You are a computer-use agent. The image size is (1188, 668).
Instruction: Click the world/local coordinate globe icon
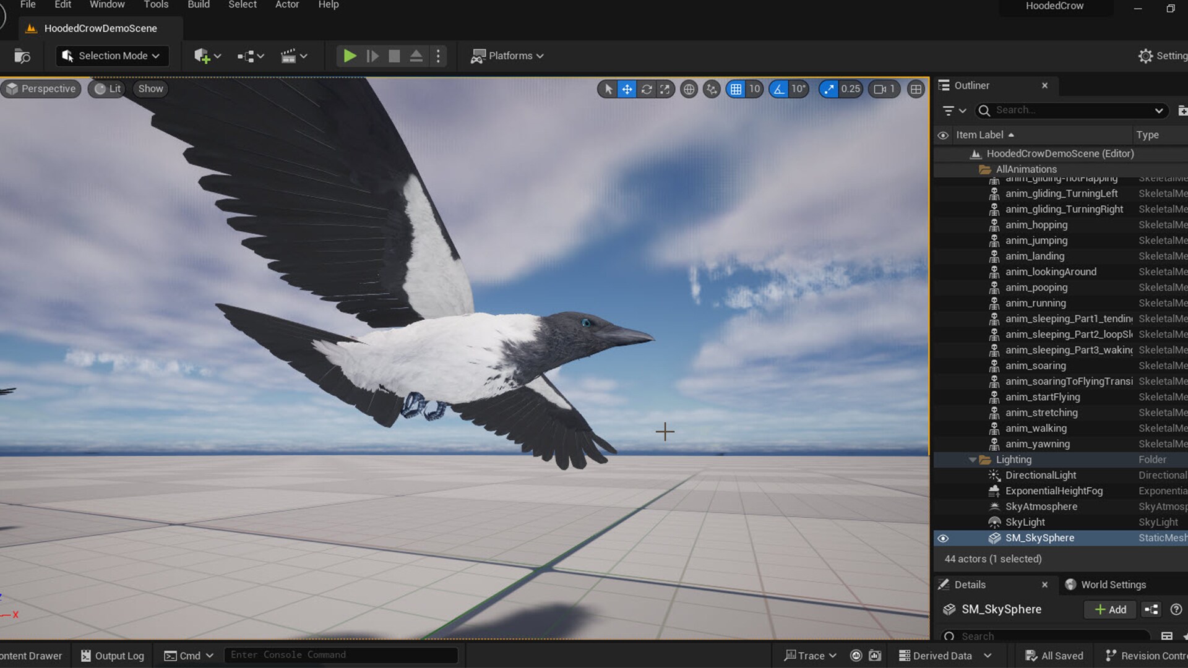(x=689, y=89)
